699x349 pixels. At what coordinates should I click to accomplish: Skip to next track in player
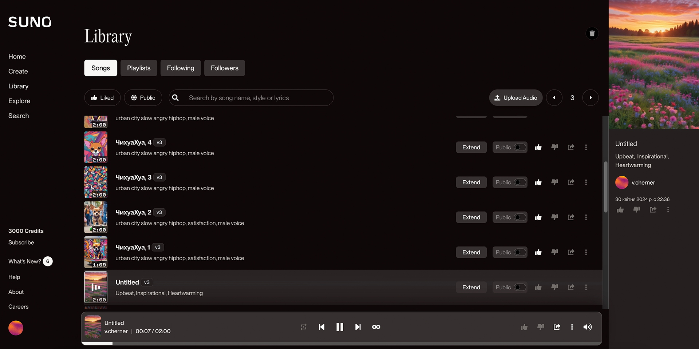[358, 327]
